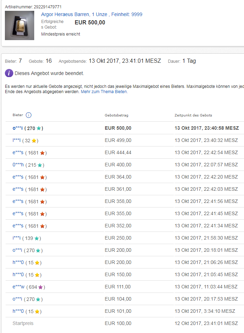This screenshot has height=333, width=244.
Task: Open winning bidder o***i in EUR 500,00 row
Action: [x=18, y=128]
